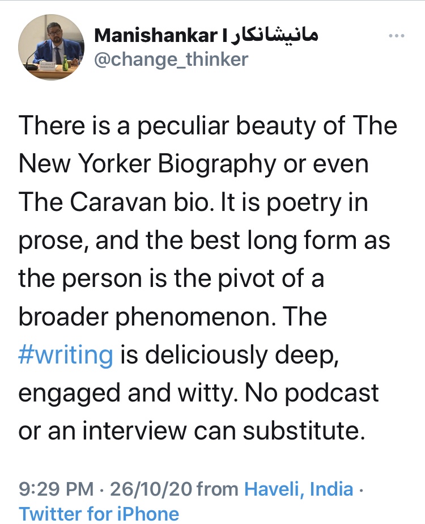Open the Twitter for iPhone source link

(x=99, y=513)
